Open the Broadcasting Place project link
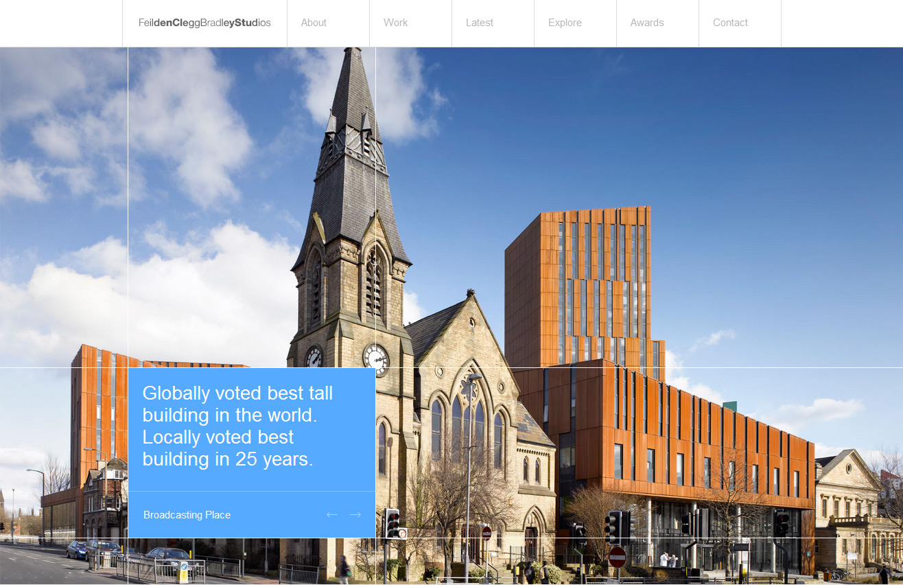Image resolution: width=903 pixels, height=585 pixels. [x=187, y=515]
